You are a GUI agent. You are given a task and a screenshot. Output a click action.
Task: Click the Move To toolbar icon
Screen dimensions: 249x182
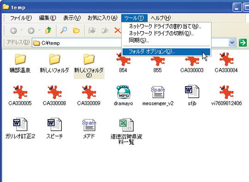point(92,30)
